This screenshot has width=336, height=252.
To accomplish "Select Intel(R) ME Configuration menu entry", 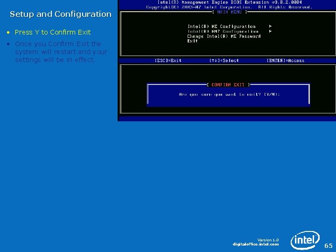I will click(x=221, y=26).
